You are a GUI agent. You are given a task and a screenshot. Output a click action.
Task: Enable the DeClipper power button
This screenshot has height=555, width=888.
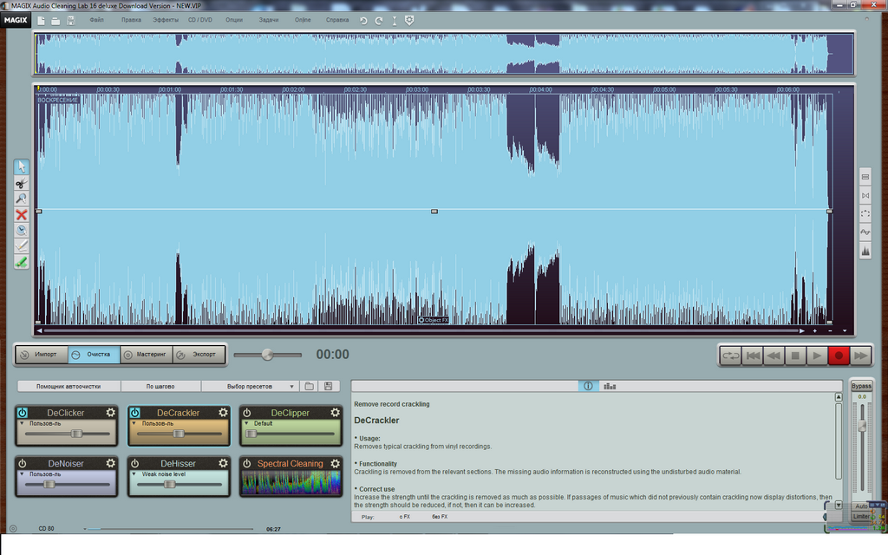247,413
